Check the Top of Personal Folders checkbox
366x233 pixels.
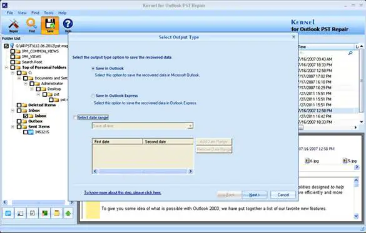click(13, 67)
